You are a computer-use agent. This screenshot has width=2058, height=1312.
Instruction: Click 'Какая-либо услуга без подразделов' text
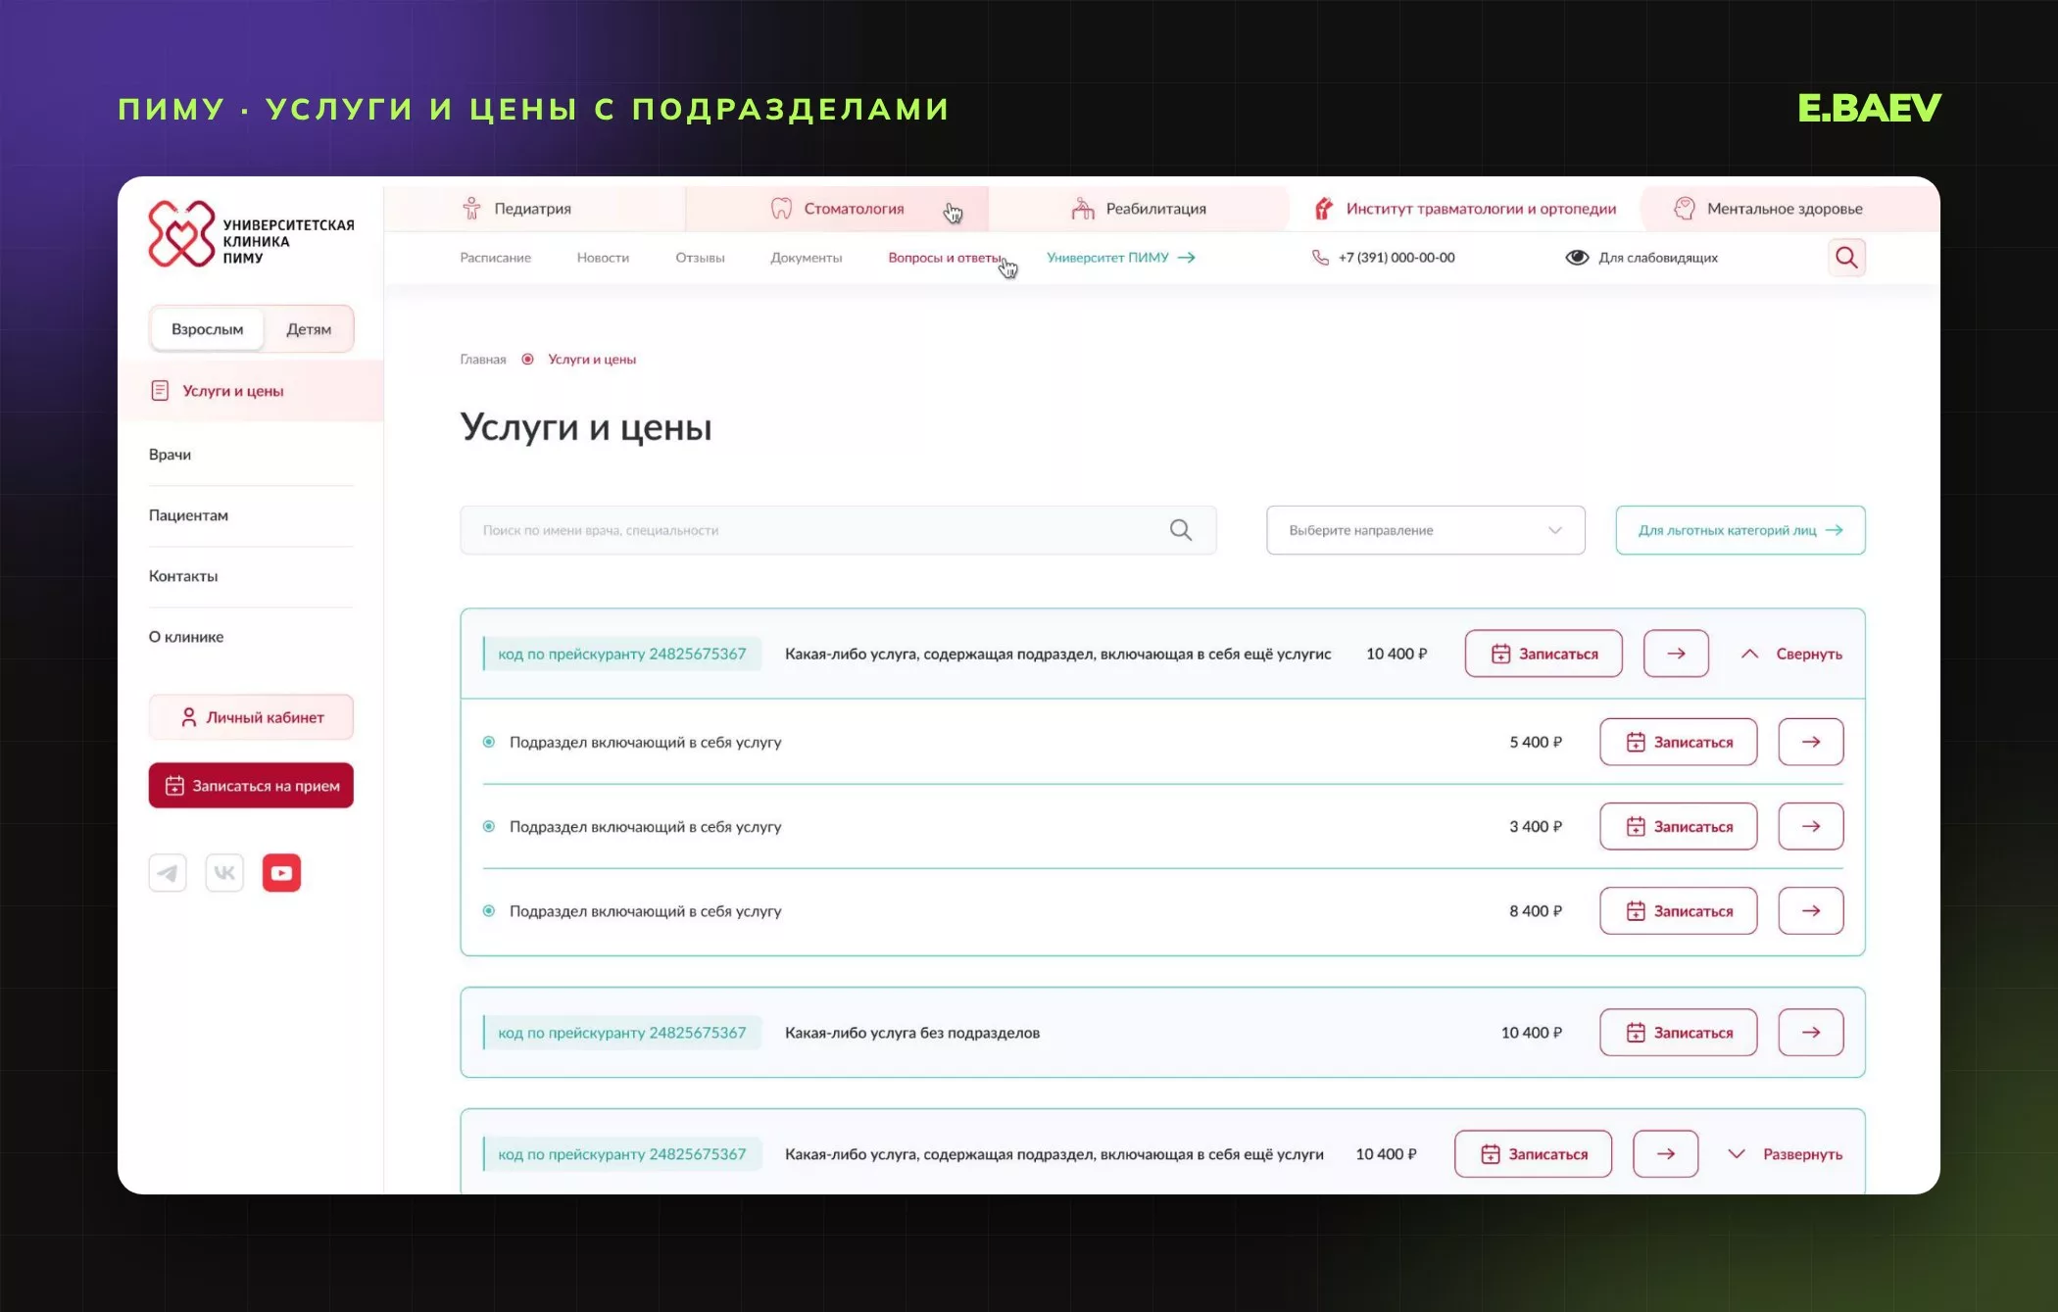(x=912, y=1033)
